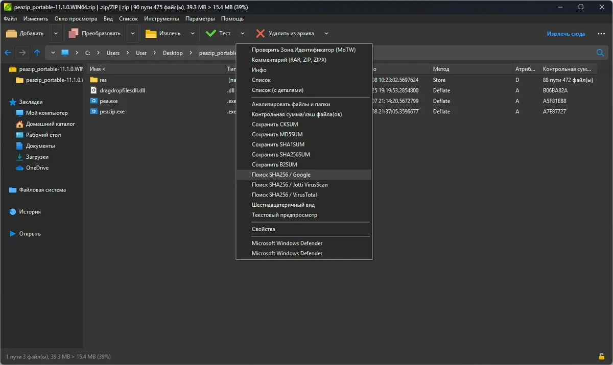This screenshot has width=613, height=365.
Task: Open the Инструменты menu
Action: click(161, 19)
